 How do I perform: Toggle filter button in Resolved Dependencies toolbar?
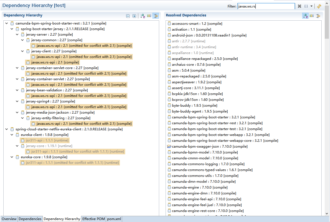(318, 16)
